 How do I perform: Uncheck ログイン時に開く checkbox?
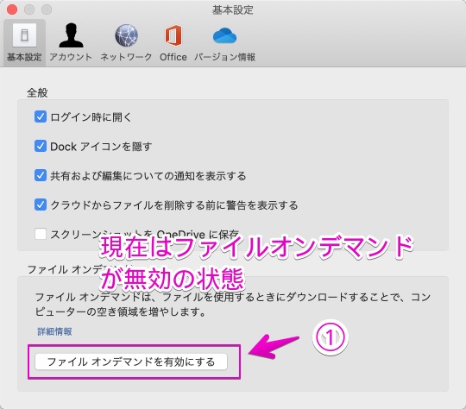pos(41,116)
